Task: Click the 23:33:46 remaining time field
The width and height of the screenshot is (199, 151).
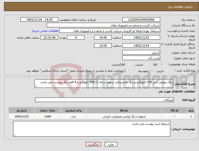Action: (49, 37)
